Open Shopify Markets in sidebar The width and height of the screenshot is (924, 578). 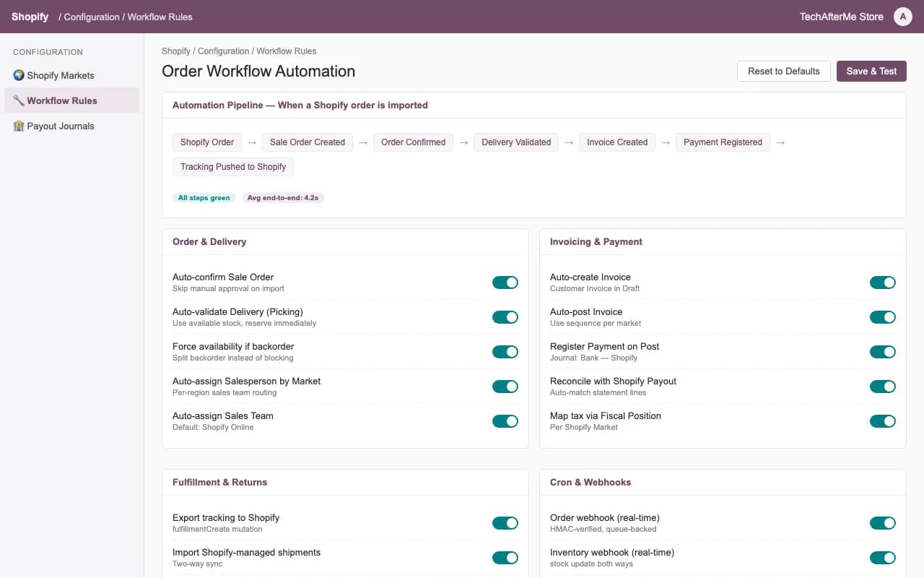tap(71, 75)
